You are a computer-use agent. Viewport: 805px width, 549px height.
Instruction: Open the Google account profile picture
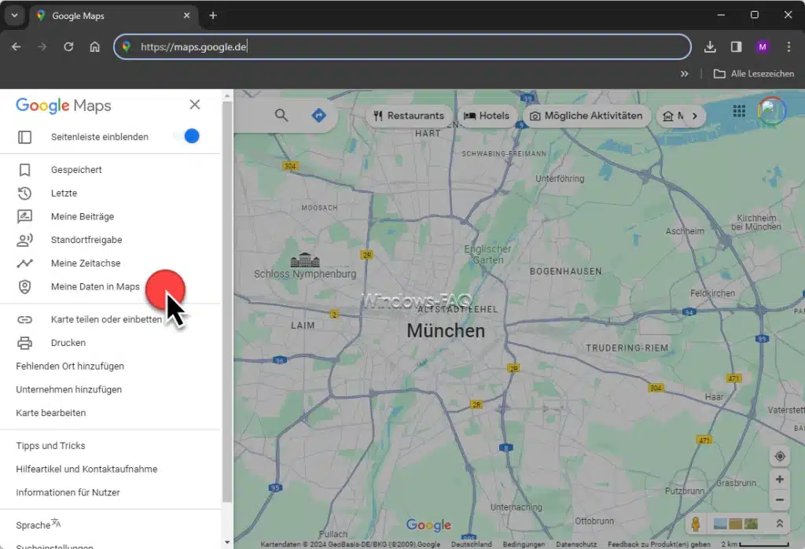[x=771, y=110]
